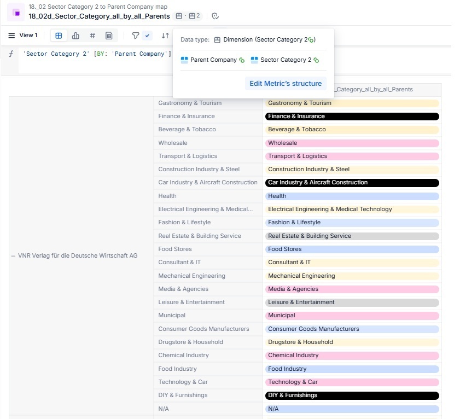Click the metric title '18_02d_Sector_Category_all_by_all_Parents'
Screen dimensions: 460x419
coord(99,16)
